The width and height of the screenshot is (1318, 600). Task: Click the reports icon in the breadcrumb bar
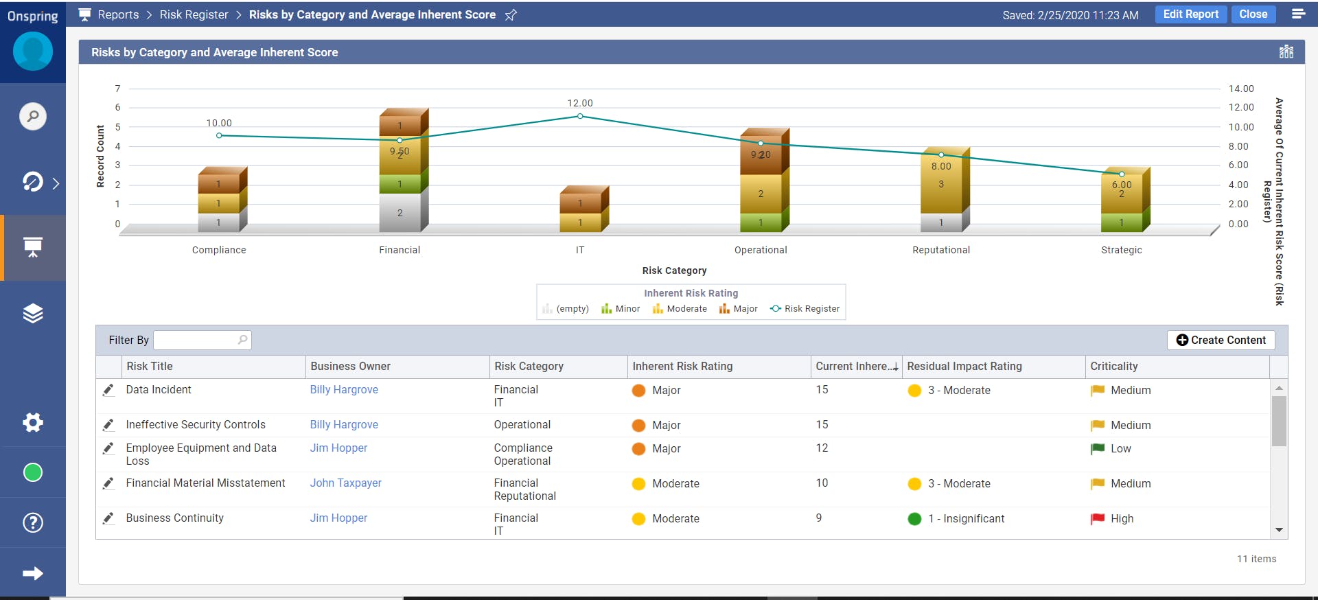[85, 14]
